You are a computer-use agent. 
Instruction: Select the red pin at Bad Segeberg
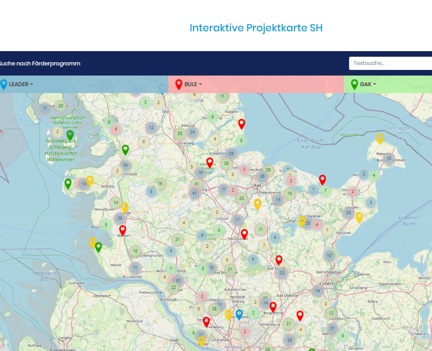tap(279, 260)
